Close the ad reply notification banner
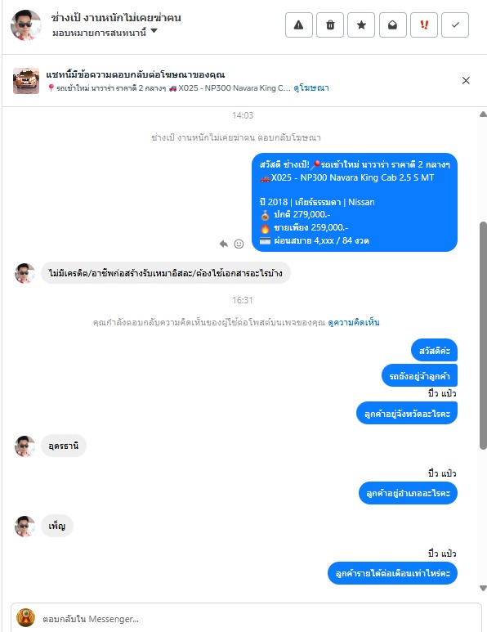This screenshot has width=487, height=632. [466, 81]
